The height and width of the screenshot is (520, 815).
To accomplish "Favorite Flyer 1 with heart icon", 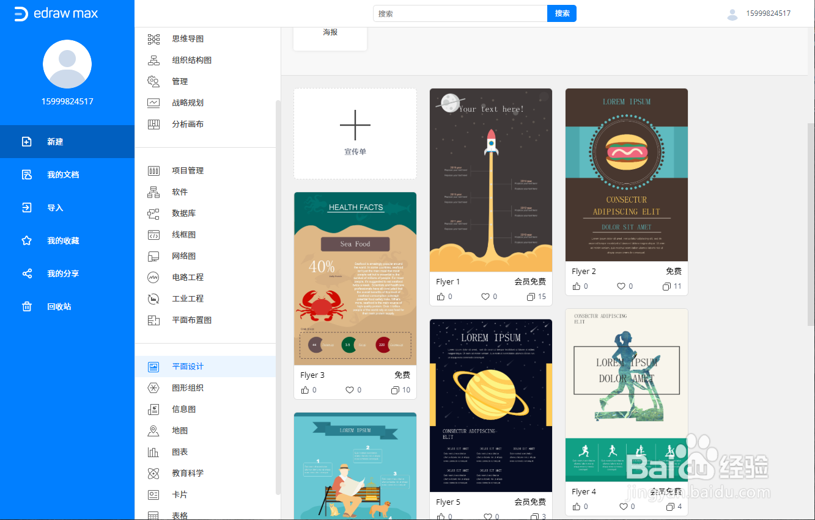I will (485, 297).
